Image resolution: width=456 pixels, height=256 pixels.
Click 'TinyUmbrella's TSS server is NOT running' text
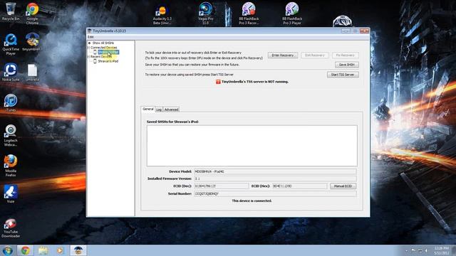tap(255, 82)
